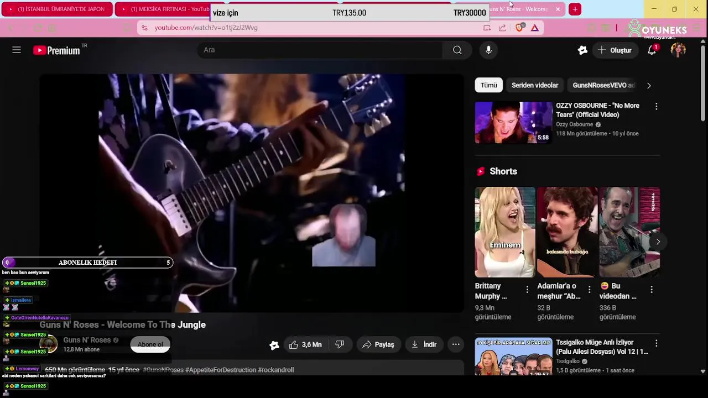Open Ozzy Osbourne video thumbnail
Screen dimensions: 708x398
point(513,122)
